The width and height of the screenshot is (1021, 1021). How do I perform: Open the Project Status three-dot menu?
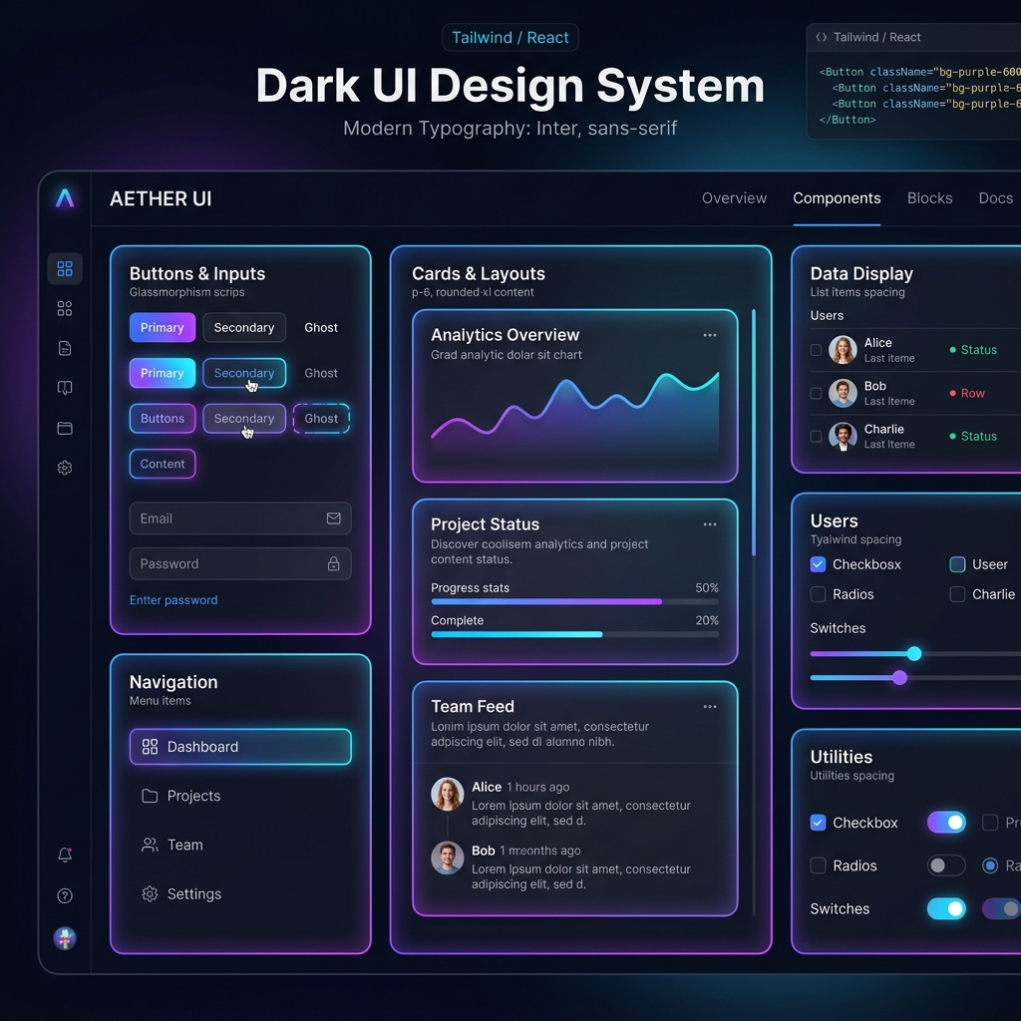(x=710, y=524)
